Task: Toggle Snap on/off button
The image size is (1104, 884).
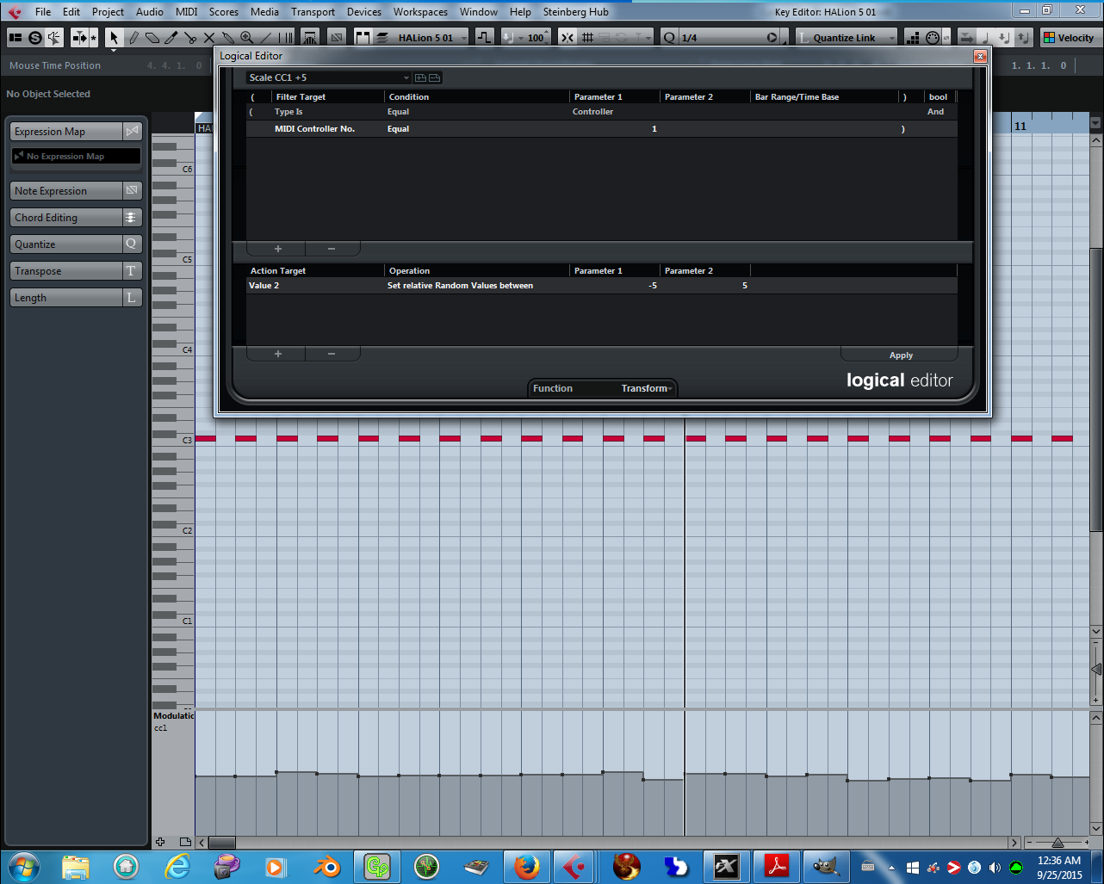Action: 568,38
